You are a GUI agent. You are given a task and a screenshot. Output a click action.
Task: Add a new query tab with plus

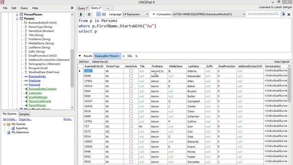point(108,8)
